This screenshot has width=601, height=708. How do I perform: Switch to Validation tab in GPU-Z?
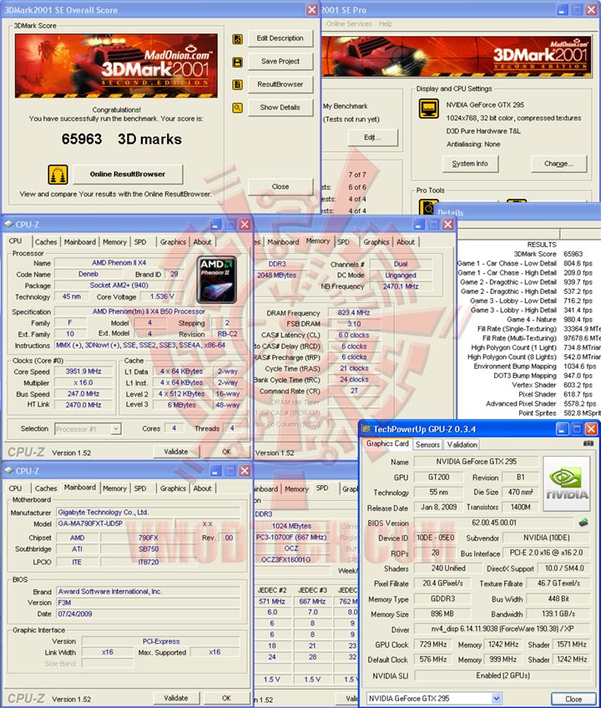(462, 444)
